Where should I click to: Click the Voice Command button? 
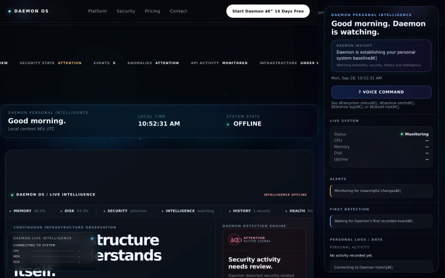pyautogui.click(x=381, y=92)
